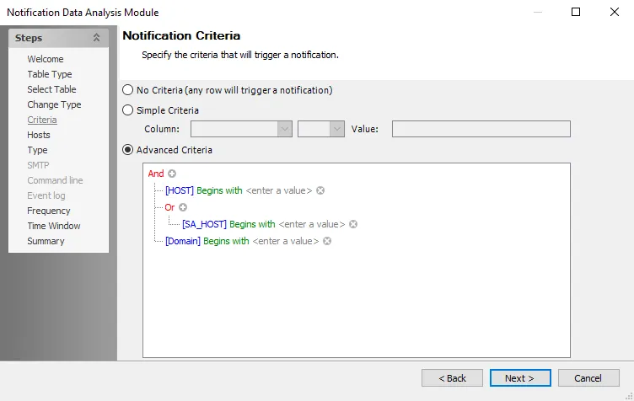Select the Simple Criteria radio button

pos(128,110)
